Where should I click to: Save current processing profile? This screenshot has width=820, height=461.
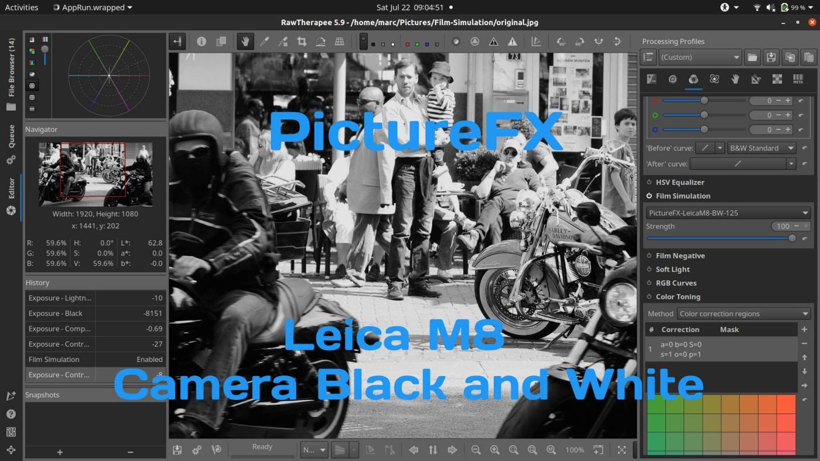(771, 57)
